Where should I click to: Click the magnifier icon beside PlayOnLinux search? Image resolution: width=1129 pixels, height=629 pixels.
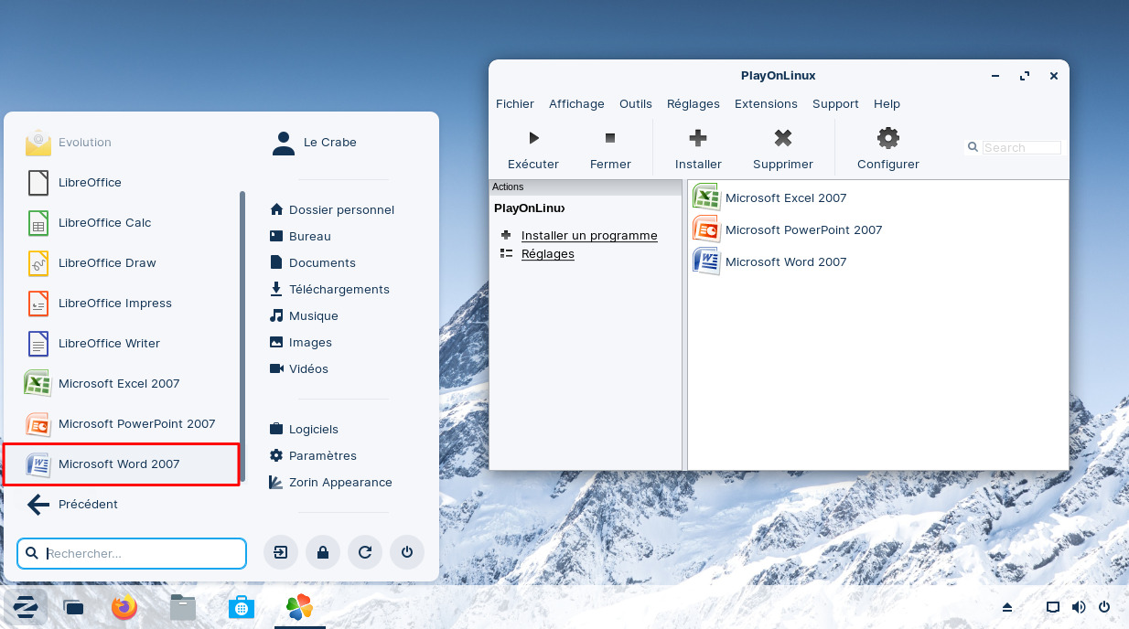[973, 148]
